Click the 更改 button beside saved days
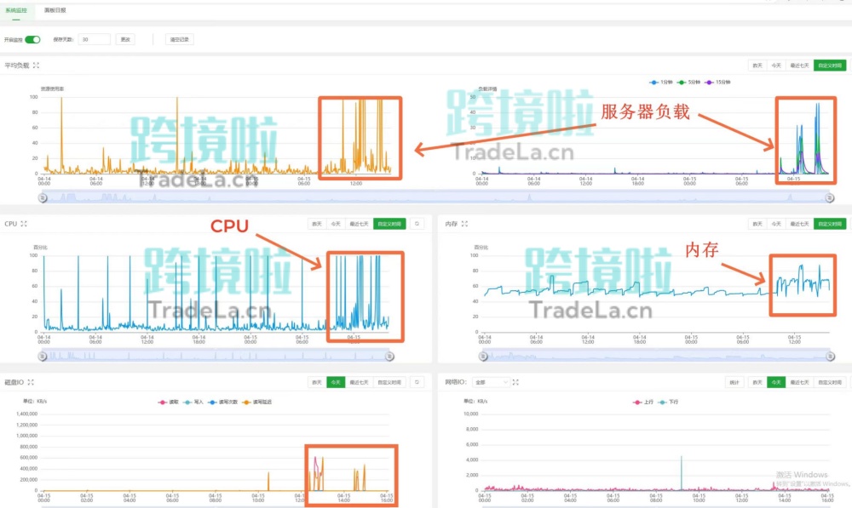This screenshot has width=852, height=508. 125,39
